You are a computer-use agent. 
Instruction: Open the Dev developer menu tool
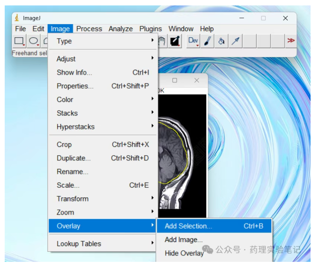click(193, 41)
